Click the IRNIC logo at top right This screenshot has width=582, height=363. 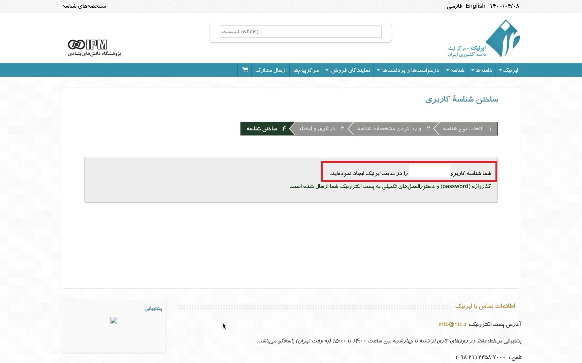(484, 39)
